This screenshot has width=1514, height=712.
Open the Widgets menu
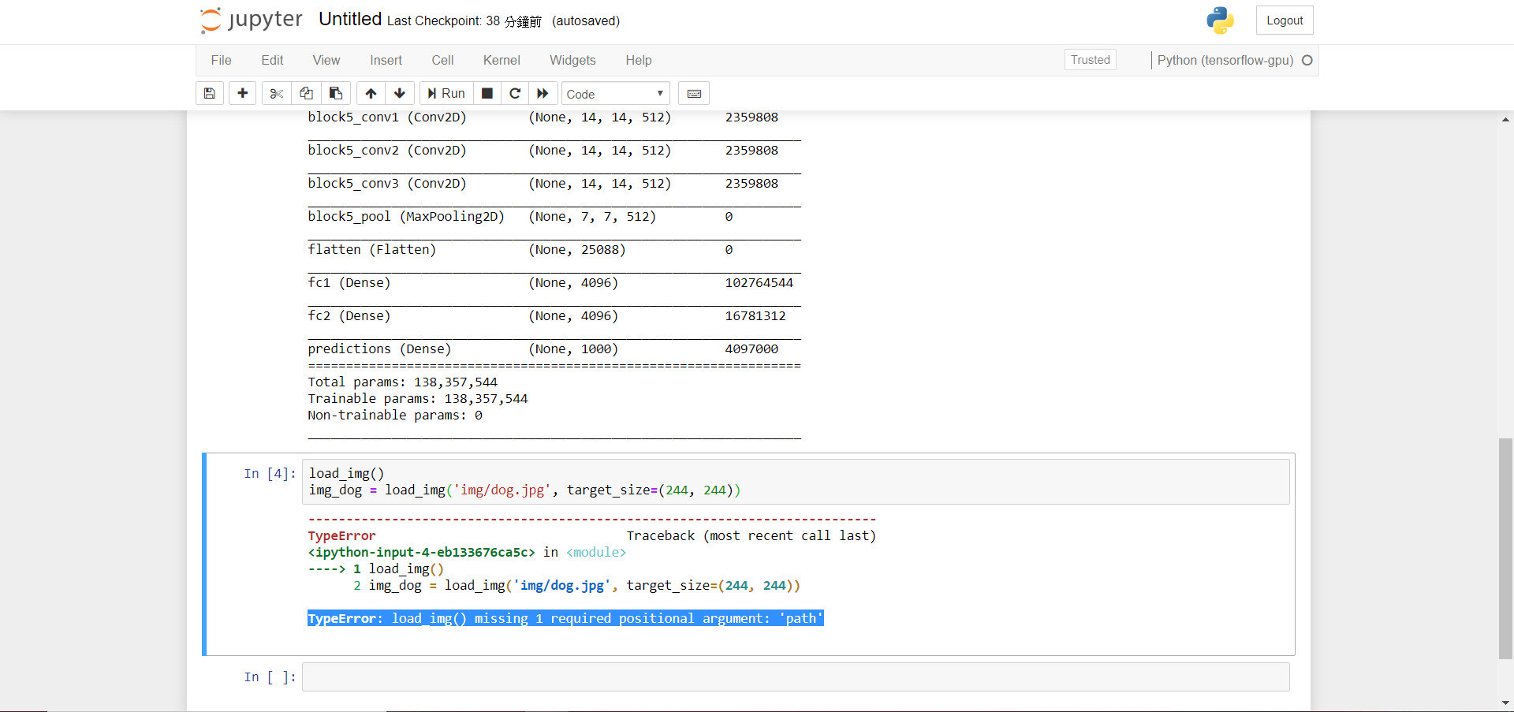pyautogui.click(x=572, y=60)
